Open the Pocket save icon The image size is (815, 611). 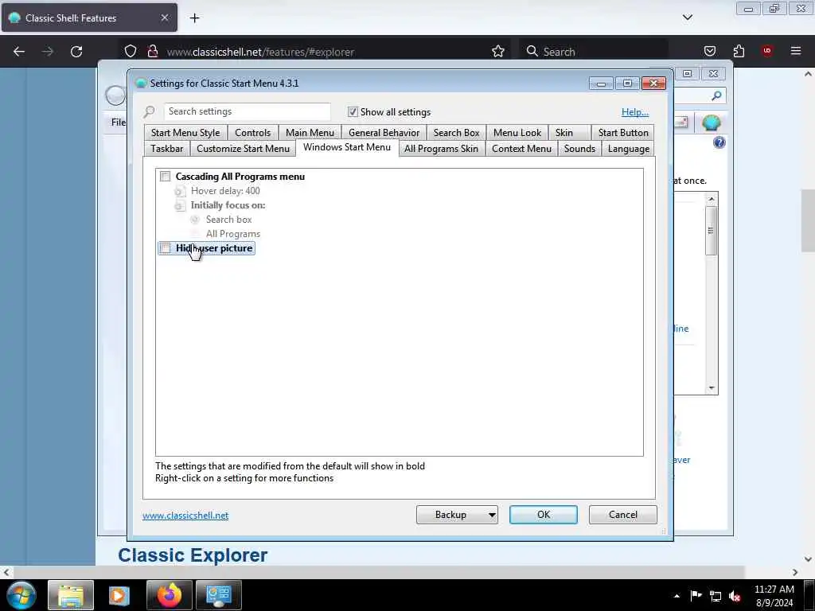point(709,51)
